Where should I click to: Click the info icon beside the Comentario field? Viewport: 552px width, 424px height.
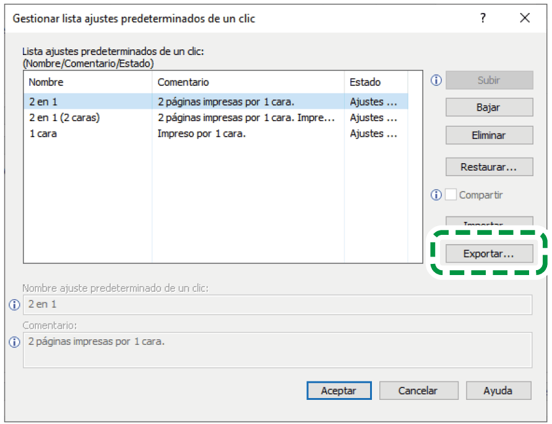15,342
